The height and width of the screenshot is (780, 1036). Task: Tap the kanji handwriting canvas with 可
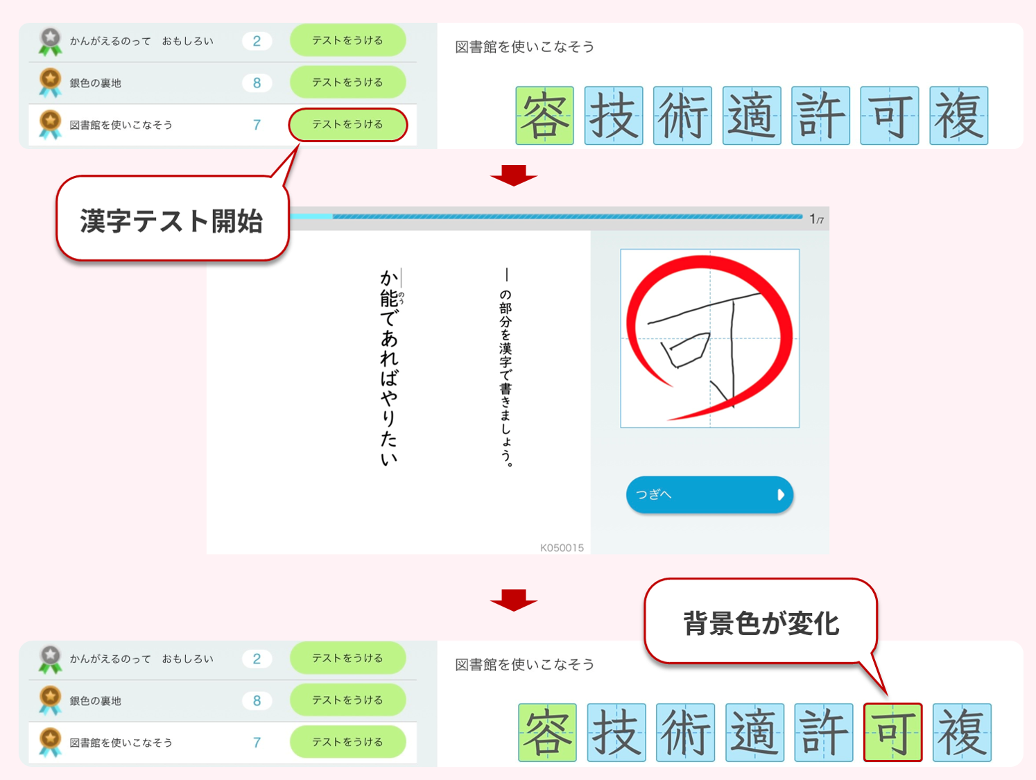(x=709, y=338)
